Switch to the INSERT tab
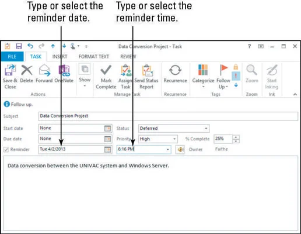 tap(60, 57)
